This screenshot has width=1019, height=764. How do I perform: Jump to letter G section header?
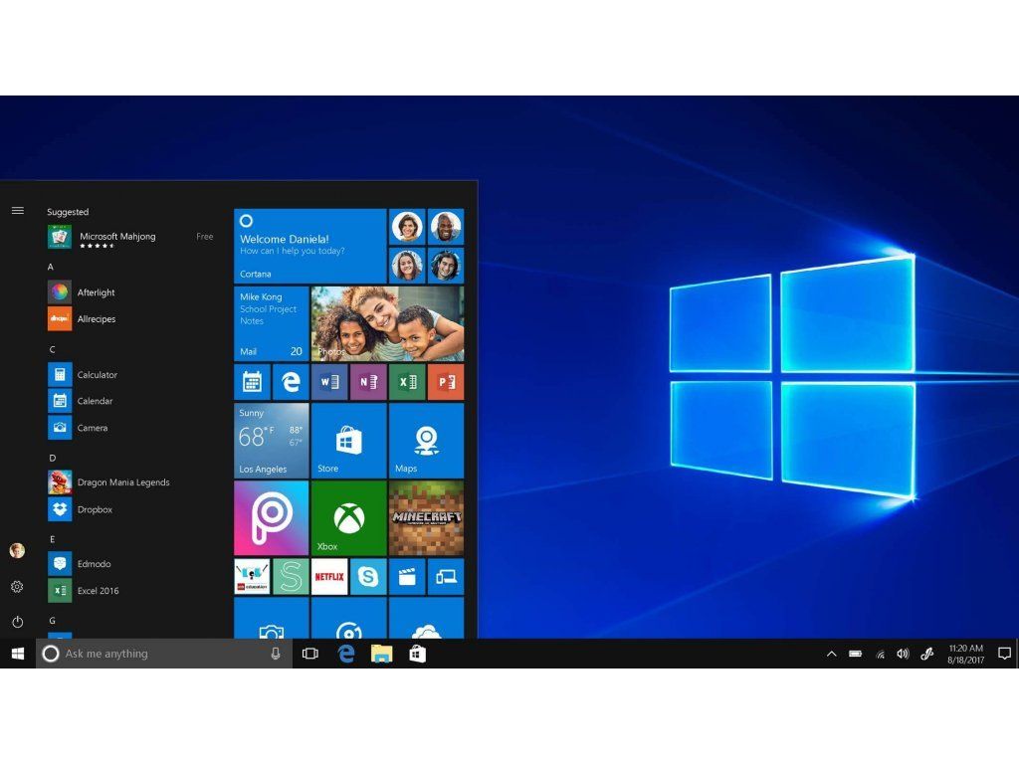[x=52, y=621]
